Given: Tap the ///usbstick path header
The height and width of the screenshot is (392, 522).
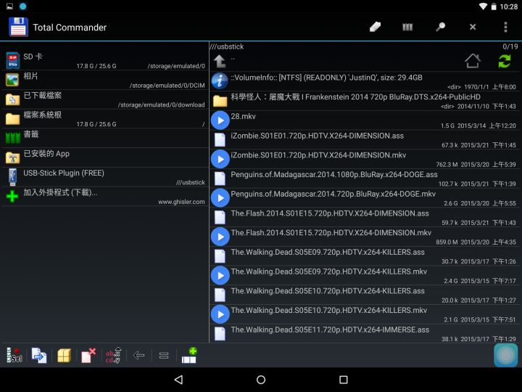Looking at the screenshot, I should click(227, 46).
